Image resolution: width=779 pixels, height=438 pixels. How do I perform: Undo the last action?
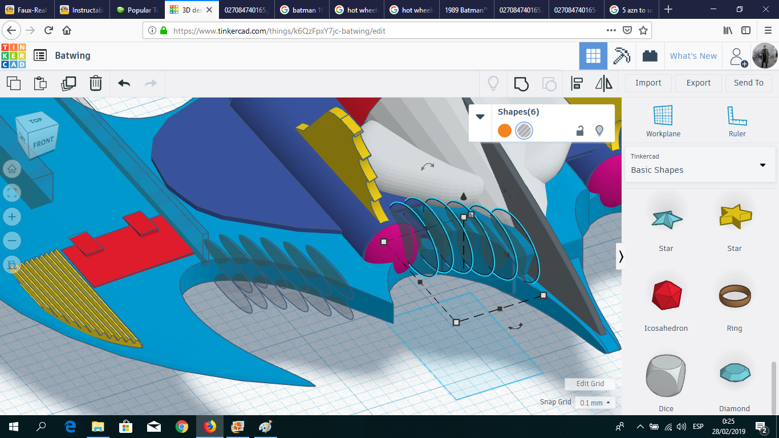(124, 83)
